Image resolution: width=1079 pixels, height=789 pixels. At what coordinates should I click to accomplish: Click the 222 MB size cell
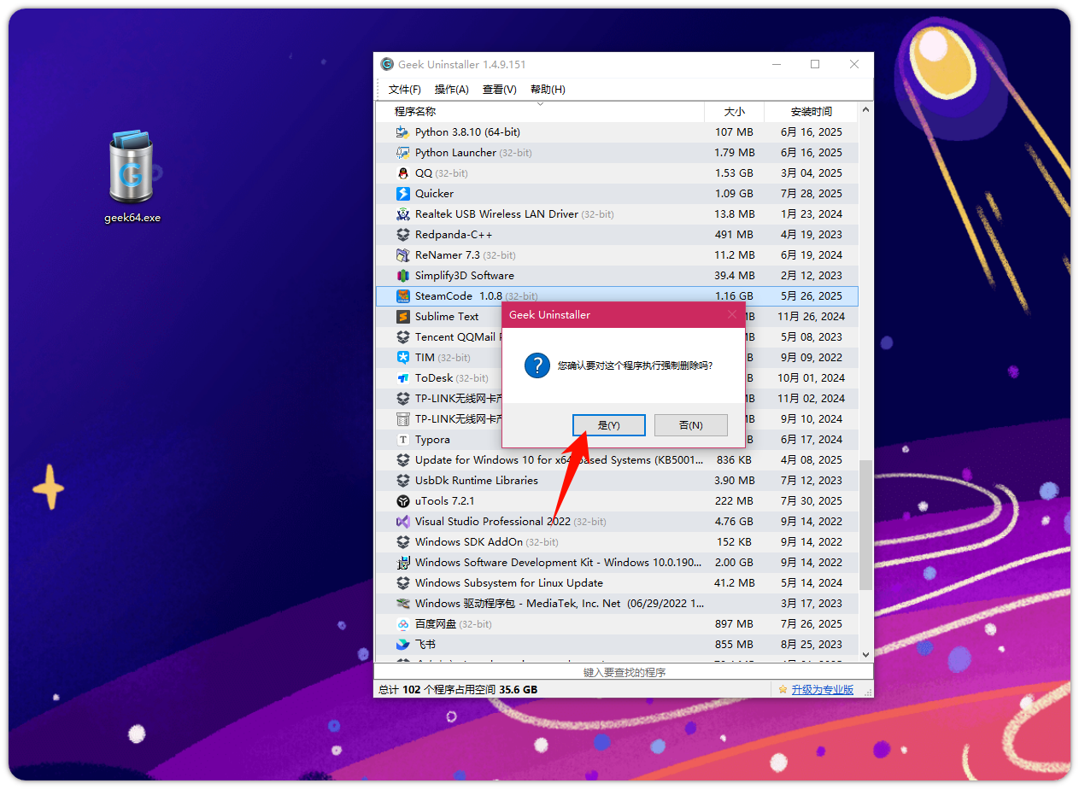click(734, 501)
